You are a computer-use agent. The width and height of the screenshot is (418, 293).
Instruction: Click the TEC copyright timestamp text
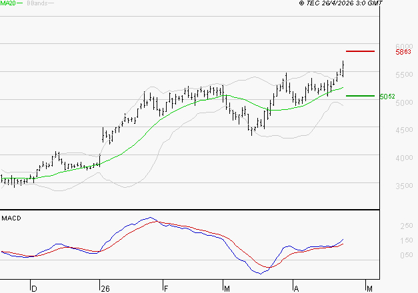(x=341, y=3)
